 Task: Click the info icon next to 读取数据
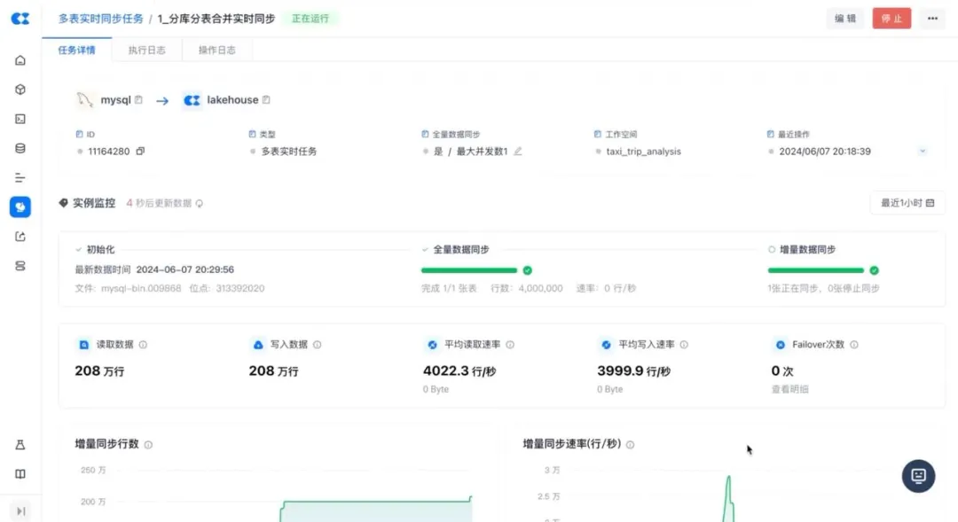pyautogui.click(x=143, y=345)
